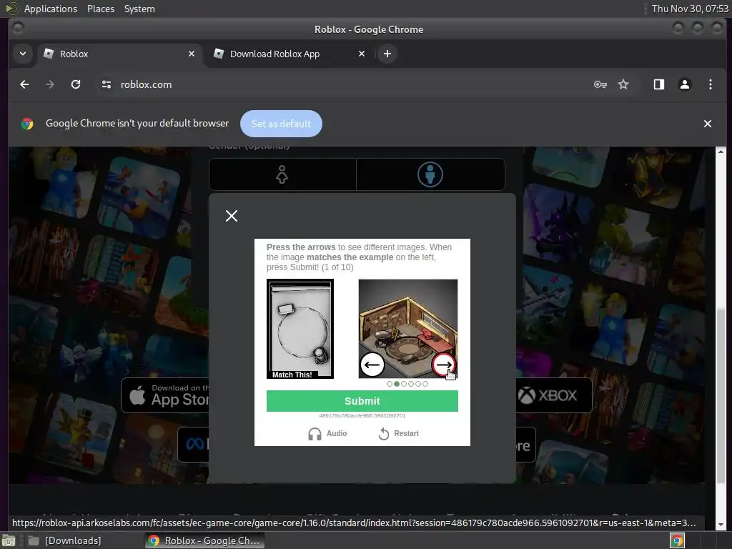Click the page vertical scrollbar
Viewport: 732px width, 549px height.
[x=721, y=397]
